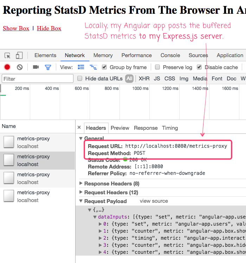This screenshot has height=263, width=246.
Task: Toggle the device toolbar icon
Action: pyautogui.click(x=19, y=55)
